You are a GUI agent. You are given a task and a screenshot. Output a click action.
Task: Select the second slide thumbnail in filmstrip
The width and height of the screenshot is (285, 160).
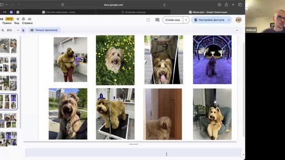coord(8,64)
